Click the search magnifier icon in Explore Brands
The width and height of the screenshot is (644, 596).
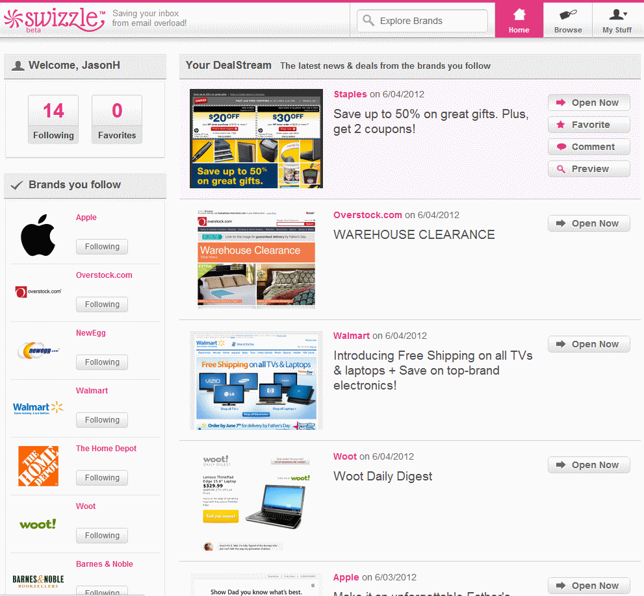click(x=368, y=21)
